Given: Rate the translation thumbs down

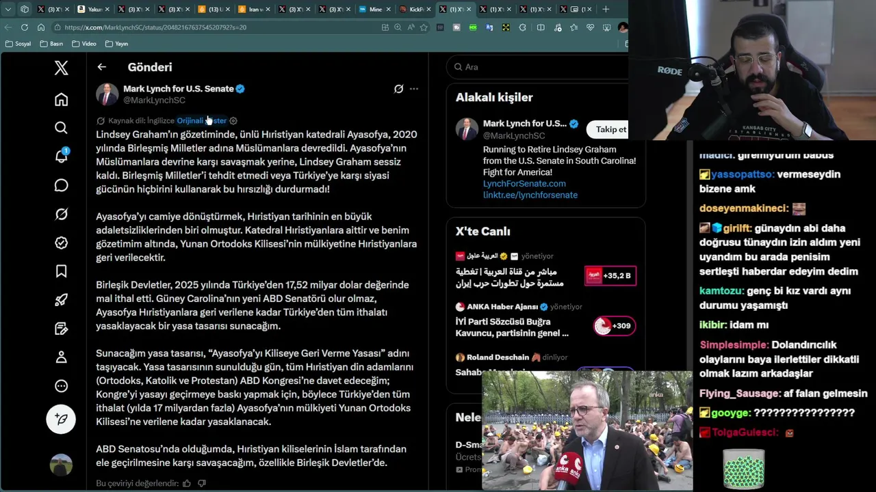Looking at the screenshot, I should pos(201,483).
